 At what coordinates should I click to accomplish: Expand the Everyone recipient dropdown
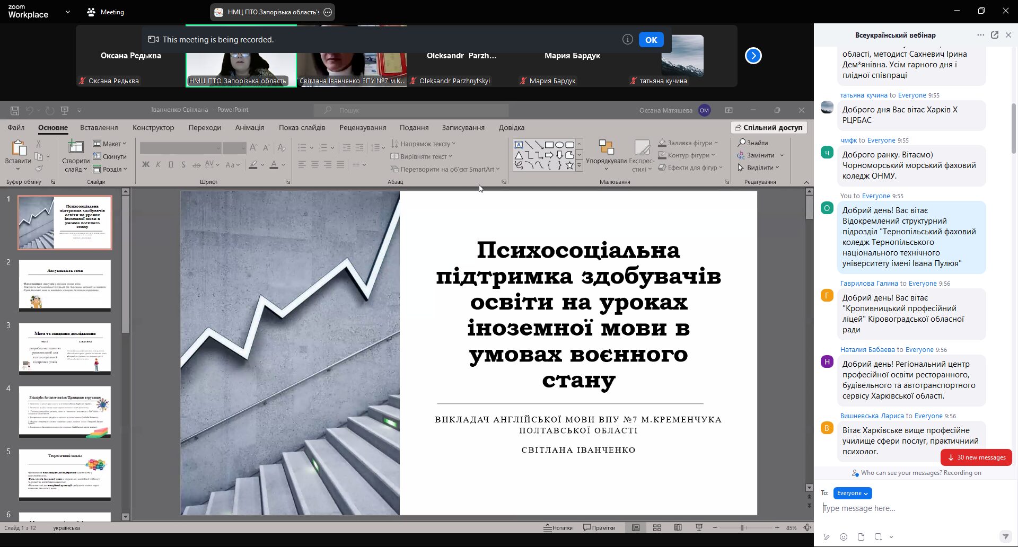tap(853, 493)
